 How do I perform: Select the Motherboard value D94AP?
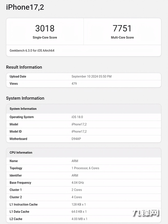tap(76, 139)
